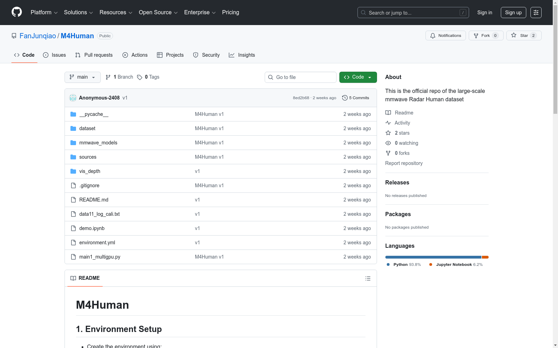The width and height of the screenshot is (558, 348).
Task: Click the vis_depth folder icon
Action: pos(73,171)
